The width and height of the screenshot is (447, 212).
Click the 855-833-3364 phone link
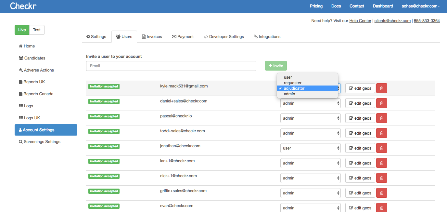(x=427, y=21)
